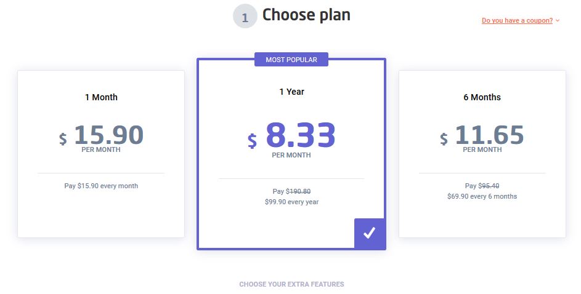Expand the coupon chevron arrow
Image resolution: width=581 pixels, height=294 pixels.
click(558, 21)
